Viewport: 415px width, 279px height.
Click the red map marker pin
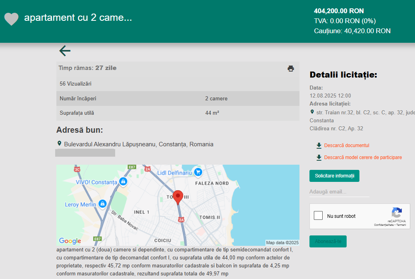click(178, 197)
